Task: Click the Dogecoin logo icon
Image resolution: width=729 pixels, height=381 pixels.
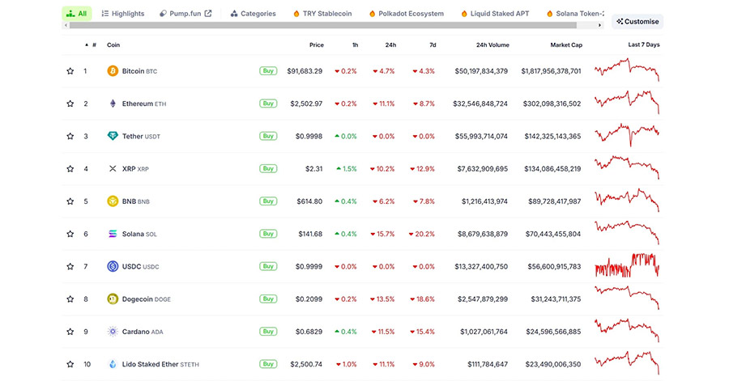Action: pyautogui.click(x=113, y=298)
